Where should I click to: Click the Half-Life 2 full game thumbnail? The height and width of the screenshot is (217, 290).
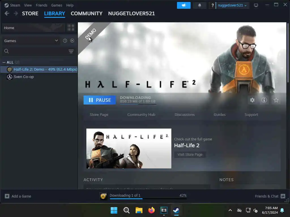[x=129, y=148]
